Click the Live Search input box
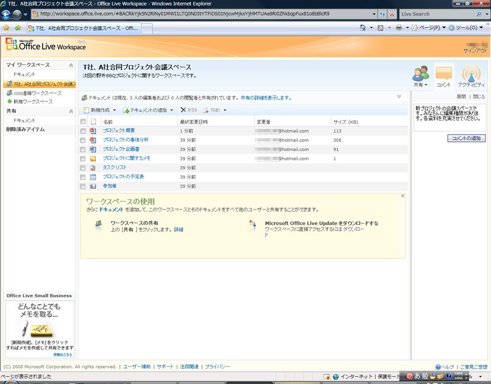This screenshot has height=384, width=491. pyautogui.click(x=438, y=14)
